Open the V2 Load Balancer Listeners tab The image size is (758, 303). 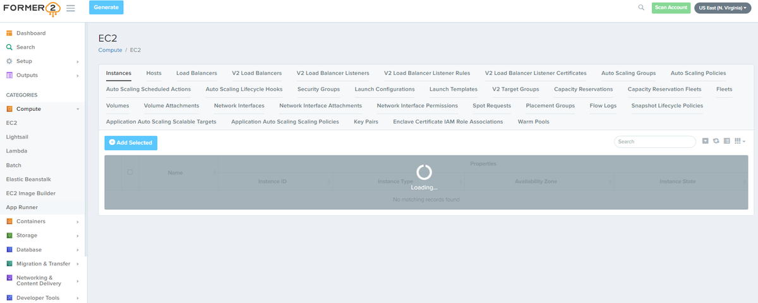pyautogui.click(x=333, y=73)
